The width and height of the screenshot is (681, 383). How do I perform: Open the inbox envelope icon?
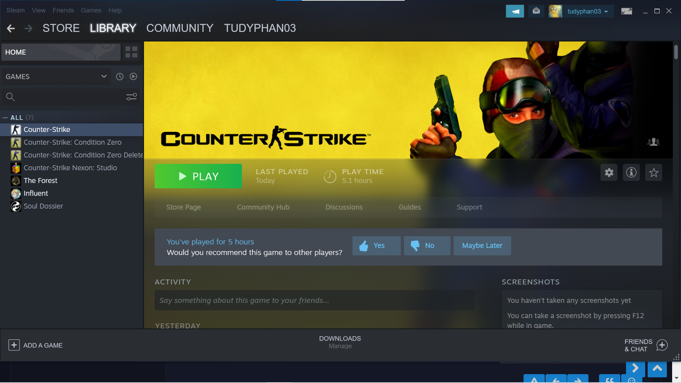pyautogui.click(x=536, y=11)
